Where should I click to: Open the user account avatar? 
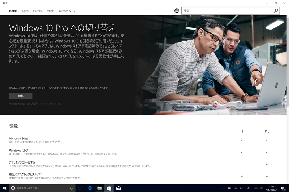click(177, 11)
